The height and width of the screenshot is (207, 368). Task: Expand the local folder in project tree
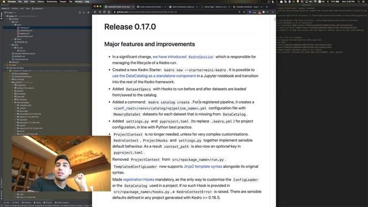click(13, 39)
